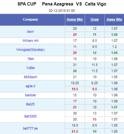Open the Bet3000 company link
The width and height of the screenshot is (124, 134).
point(30,116)
